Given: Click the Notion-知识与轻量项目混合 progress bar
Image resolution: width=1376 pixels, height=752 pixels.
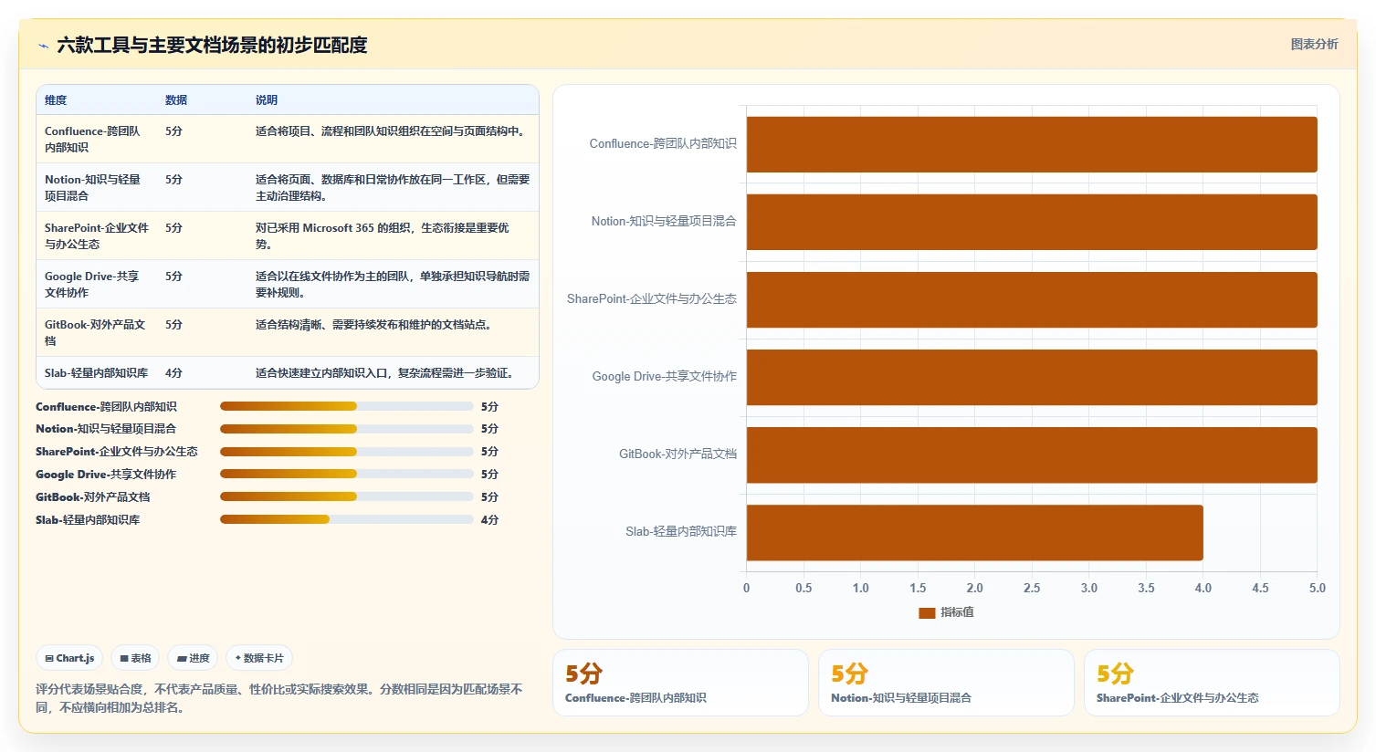Looking at the screenshot, I should tap(347, 428).
